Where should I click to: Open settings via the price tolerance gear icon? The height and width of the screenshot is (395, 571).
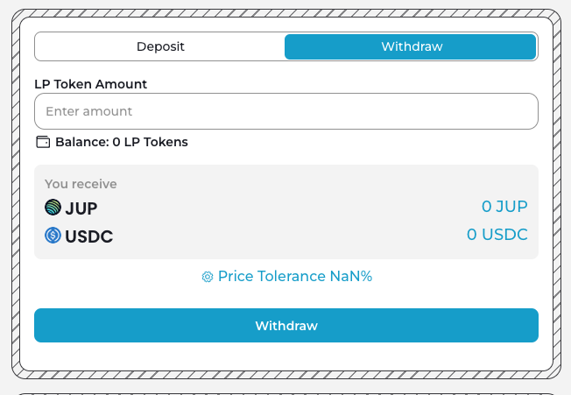208,277
